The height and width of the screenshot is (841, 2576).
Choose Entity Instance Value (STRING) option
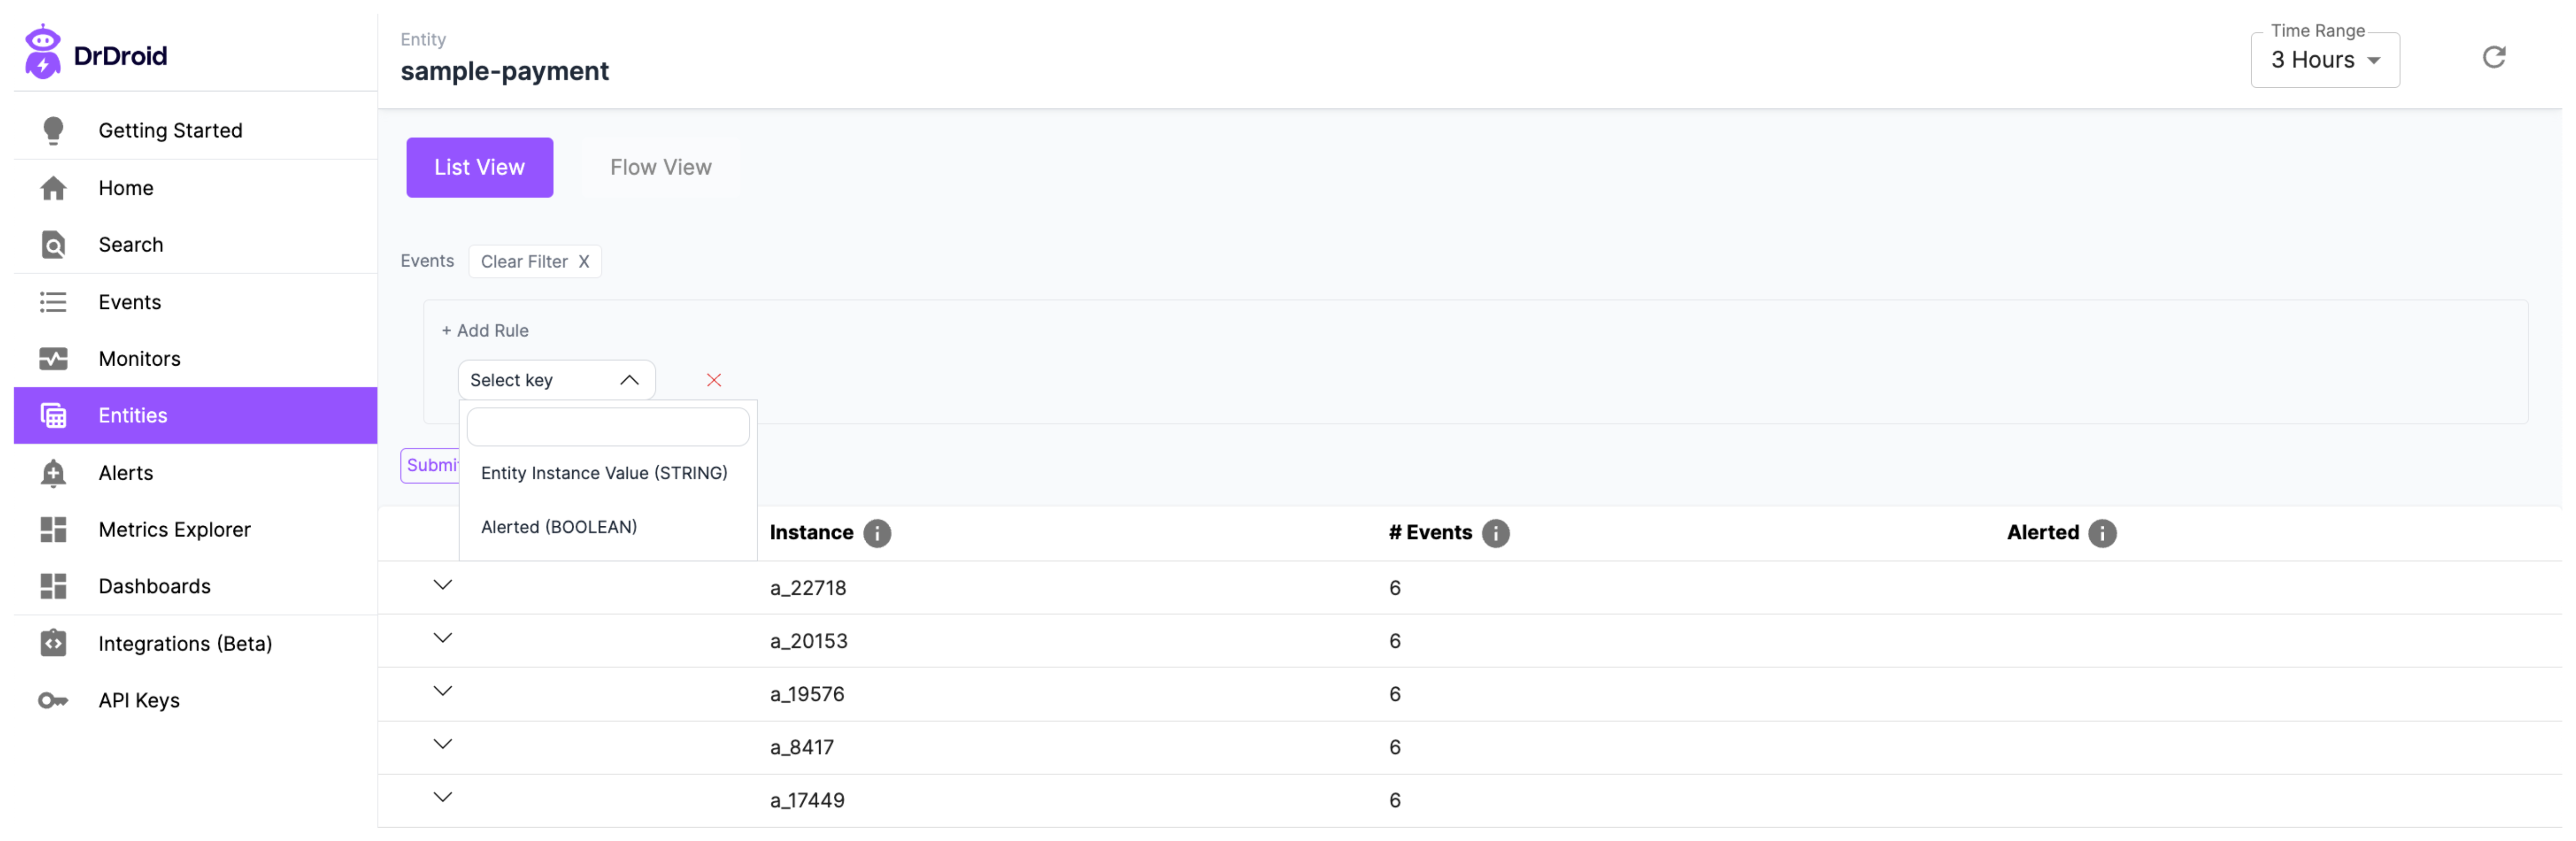pos(603,473)
